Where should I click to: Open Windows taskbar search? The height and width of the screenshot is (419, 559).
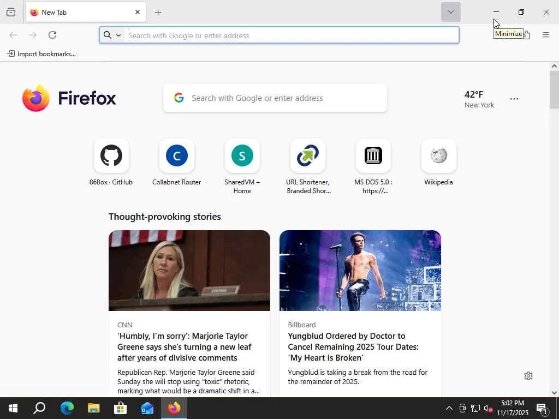tap(39, 408)
